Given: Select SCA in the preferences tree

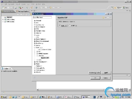Looking at the screenshot, I should pos(40,60).
